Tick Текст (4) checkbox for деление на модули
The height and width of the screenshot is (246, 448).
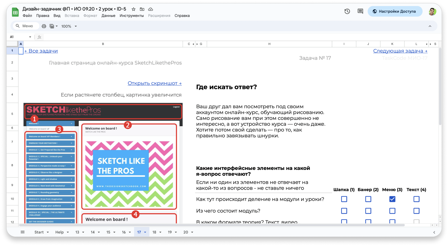tap(416, 199)
